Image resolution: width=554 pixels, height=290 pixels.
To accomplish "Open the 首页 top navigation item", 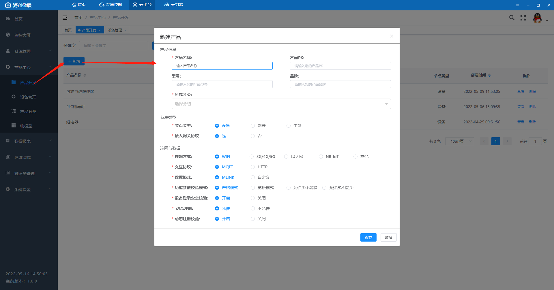I will [x=79, y=5].
